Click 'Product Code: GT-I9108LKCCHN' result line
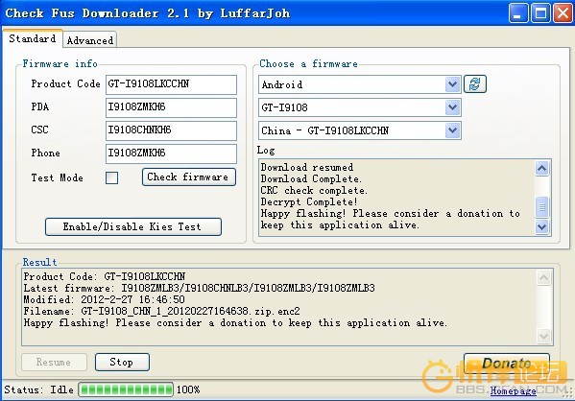575x401 pixels. pyautogui.click(x=105, y=276)
